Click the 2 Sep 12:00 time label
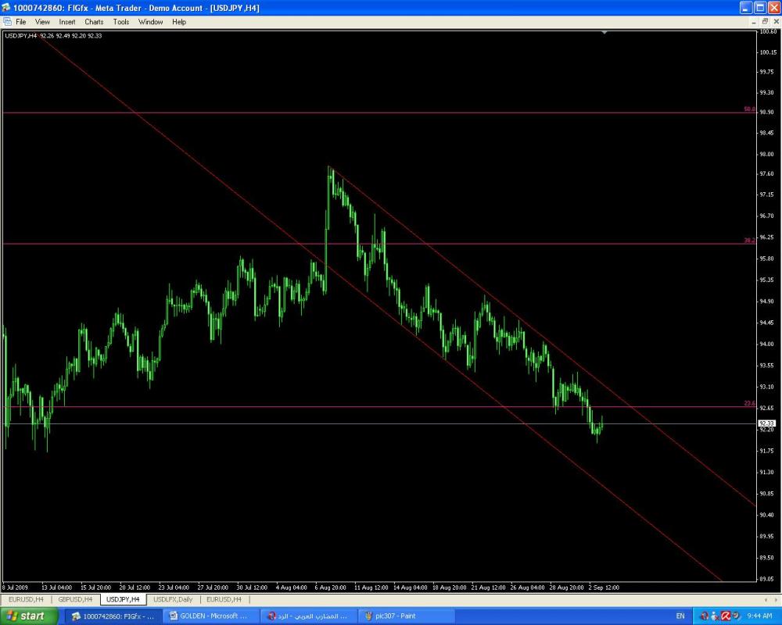This screenshot has height=625, width=782. point(604,587)
